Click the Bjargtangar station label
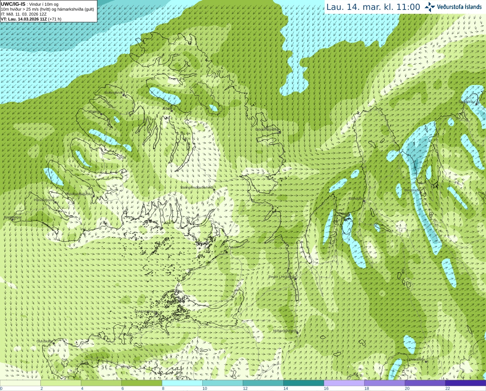This screenshot has height=391, width=486. point(13,218)
